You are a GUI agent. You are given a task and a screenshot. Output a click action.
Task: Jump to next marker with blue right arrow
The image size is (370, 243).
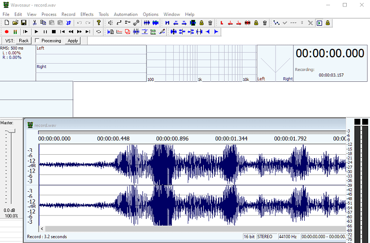pos(185,23)
